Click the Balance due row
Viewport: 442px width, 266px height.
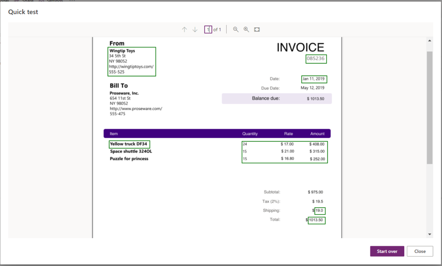[277, 99]
